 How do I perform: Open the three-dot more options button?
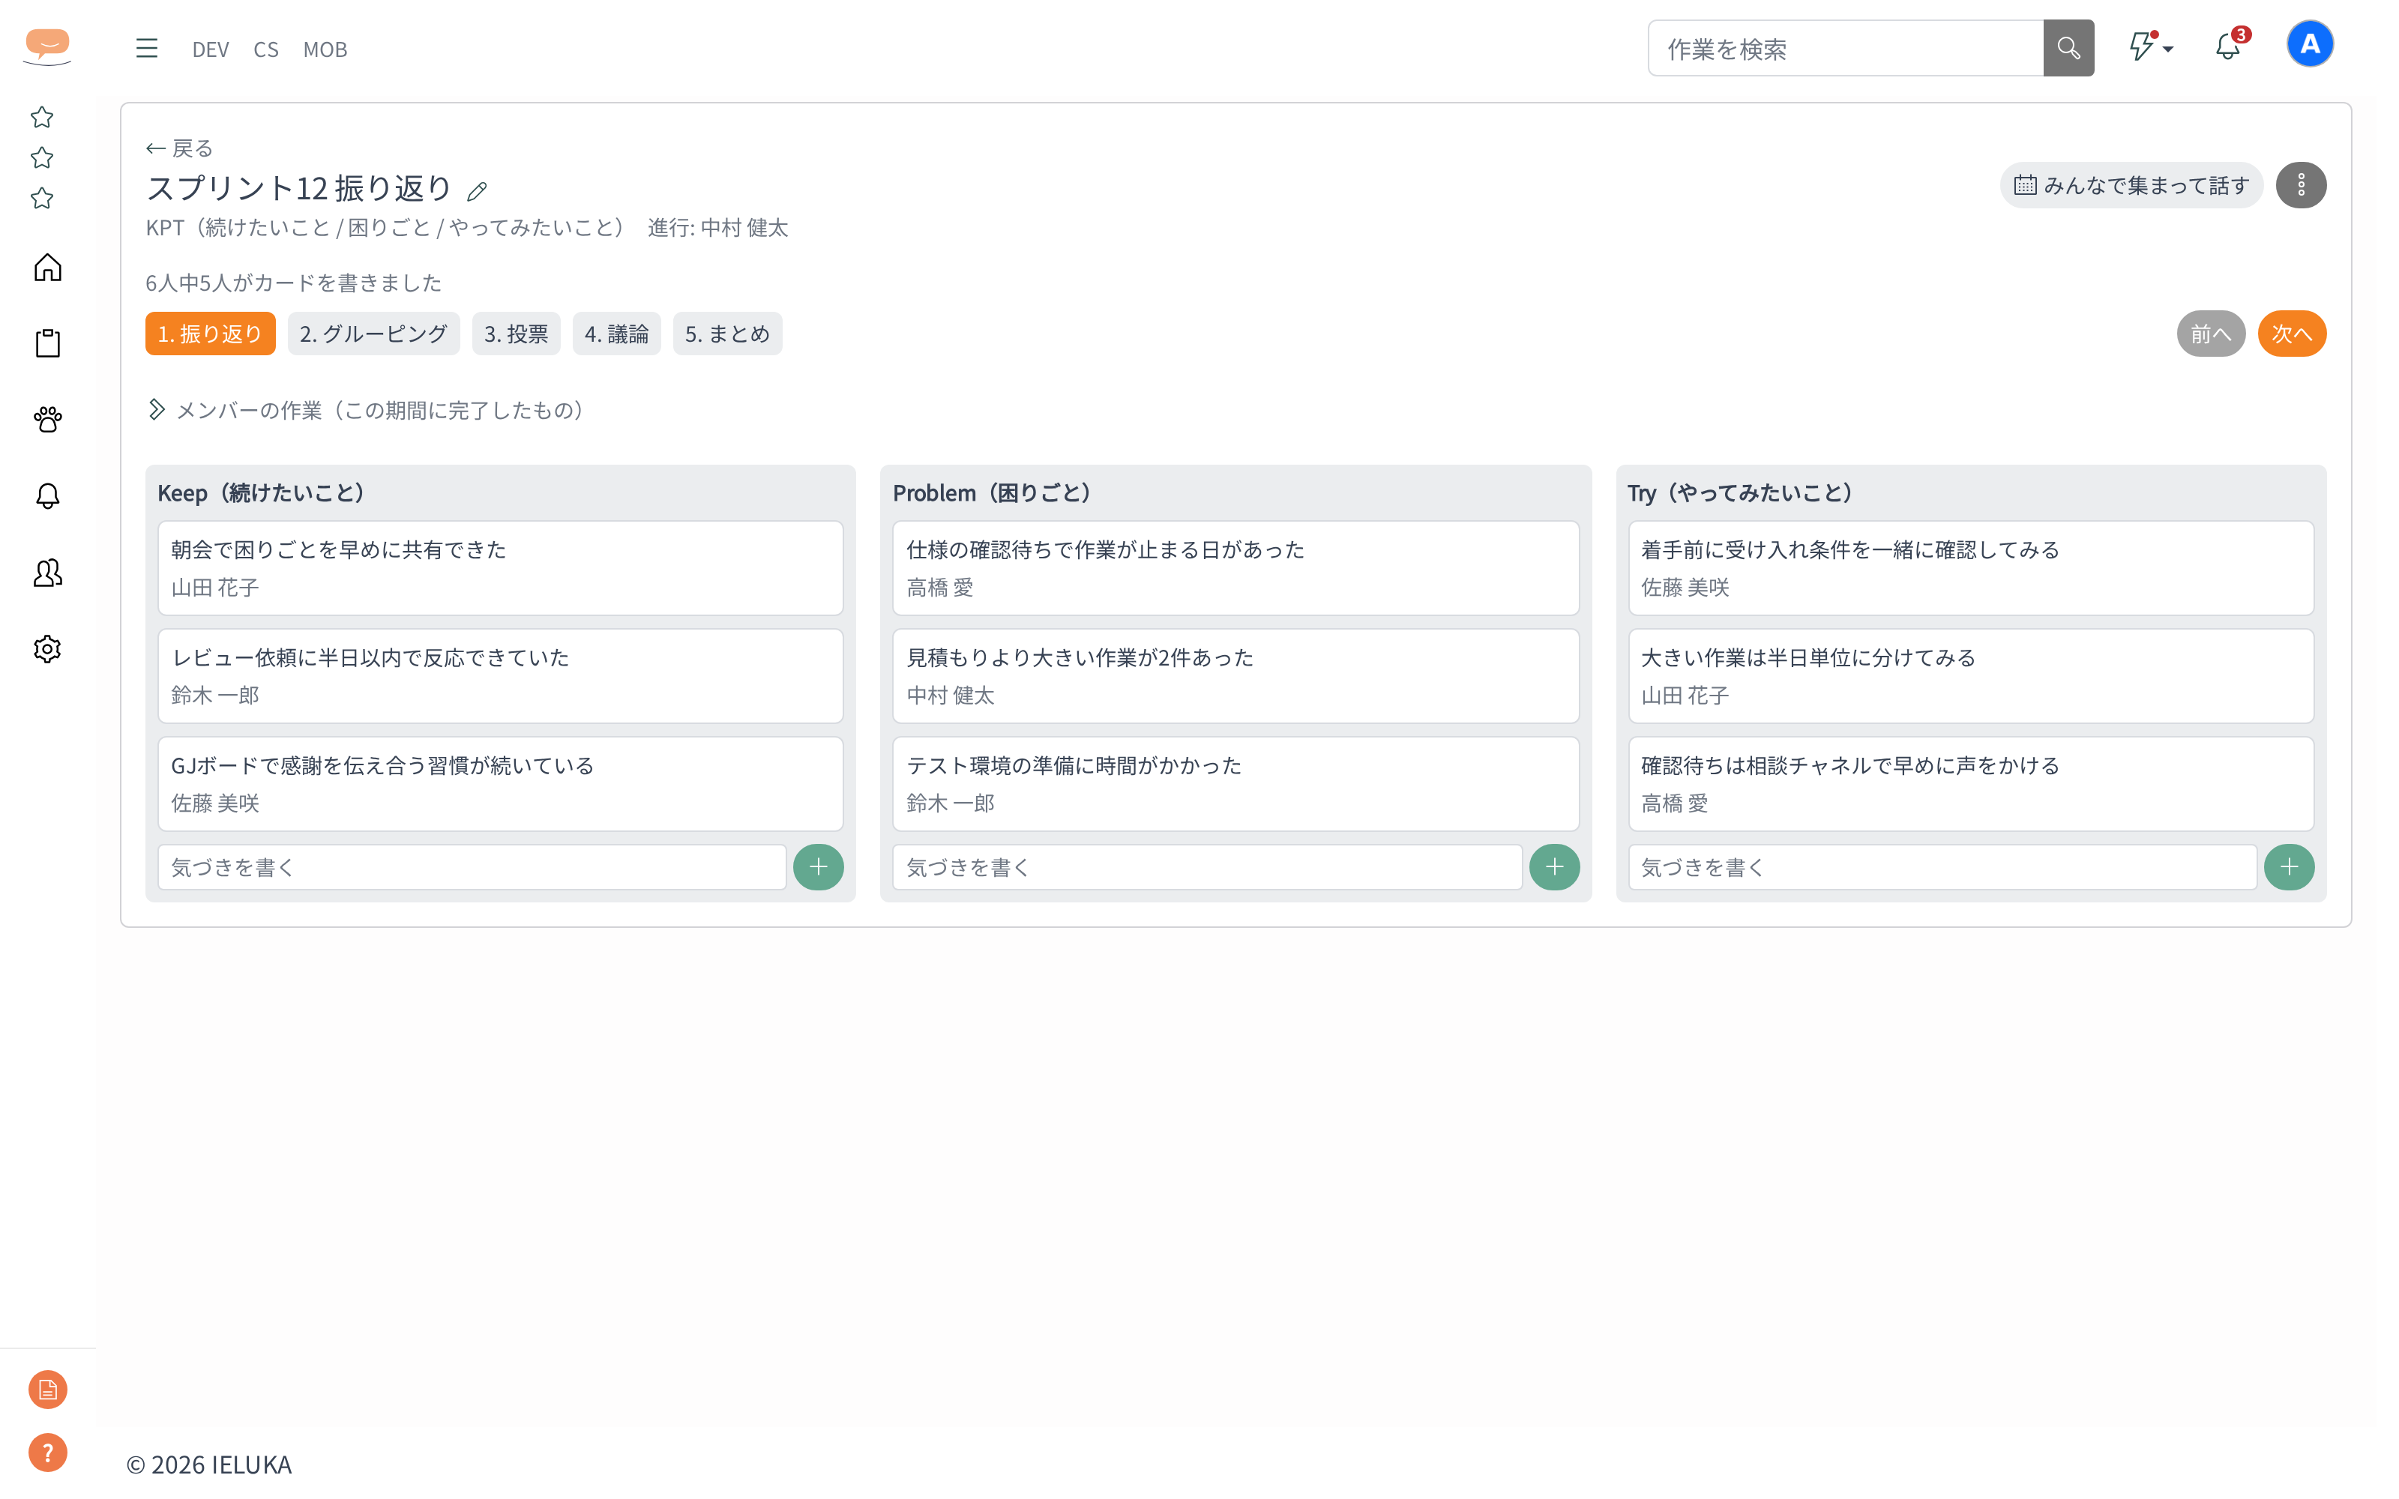[2301, 185]
